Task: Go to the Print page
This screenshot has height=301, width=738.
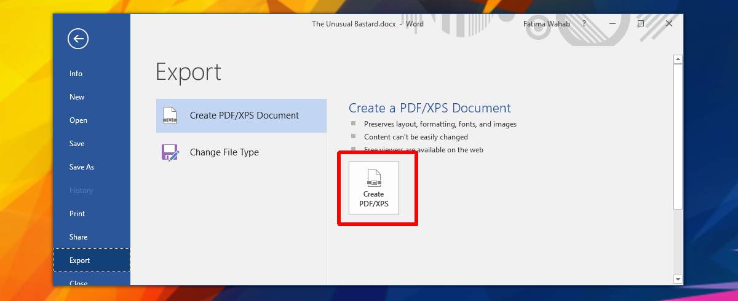Action: coord(92,214)
